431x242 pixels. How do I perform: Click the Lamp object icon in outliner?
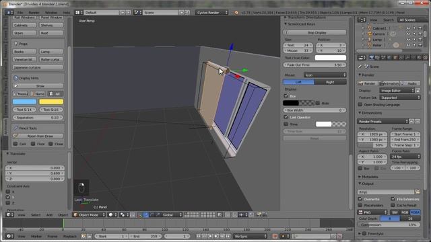[370, 40]
